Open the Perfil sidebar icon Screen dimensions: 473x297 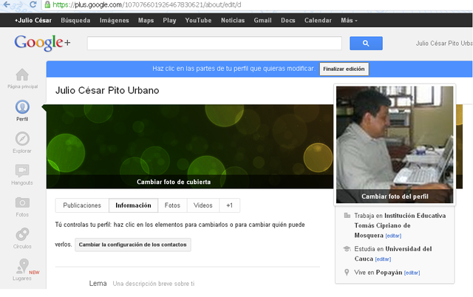click(22, 107)
